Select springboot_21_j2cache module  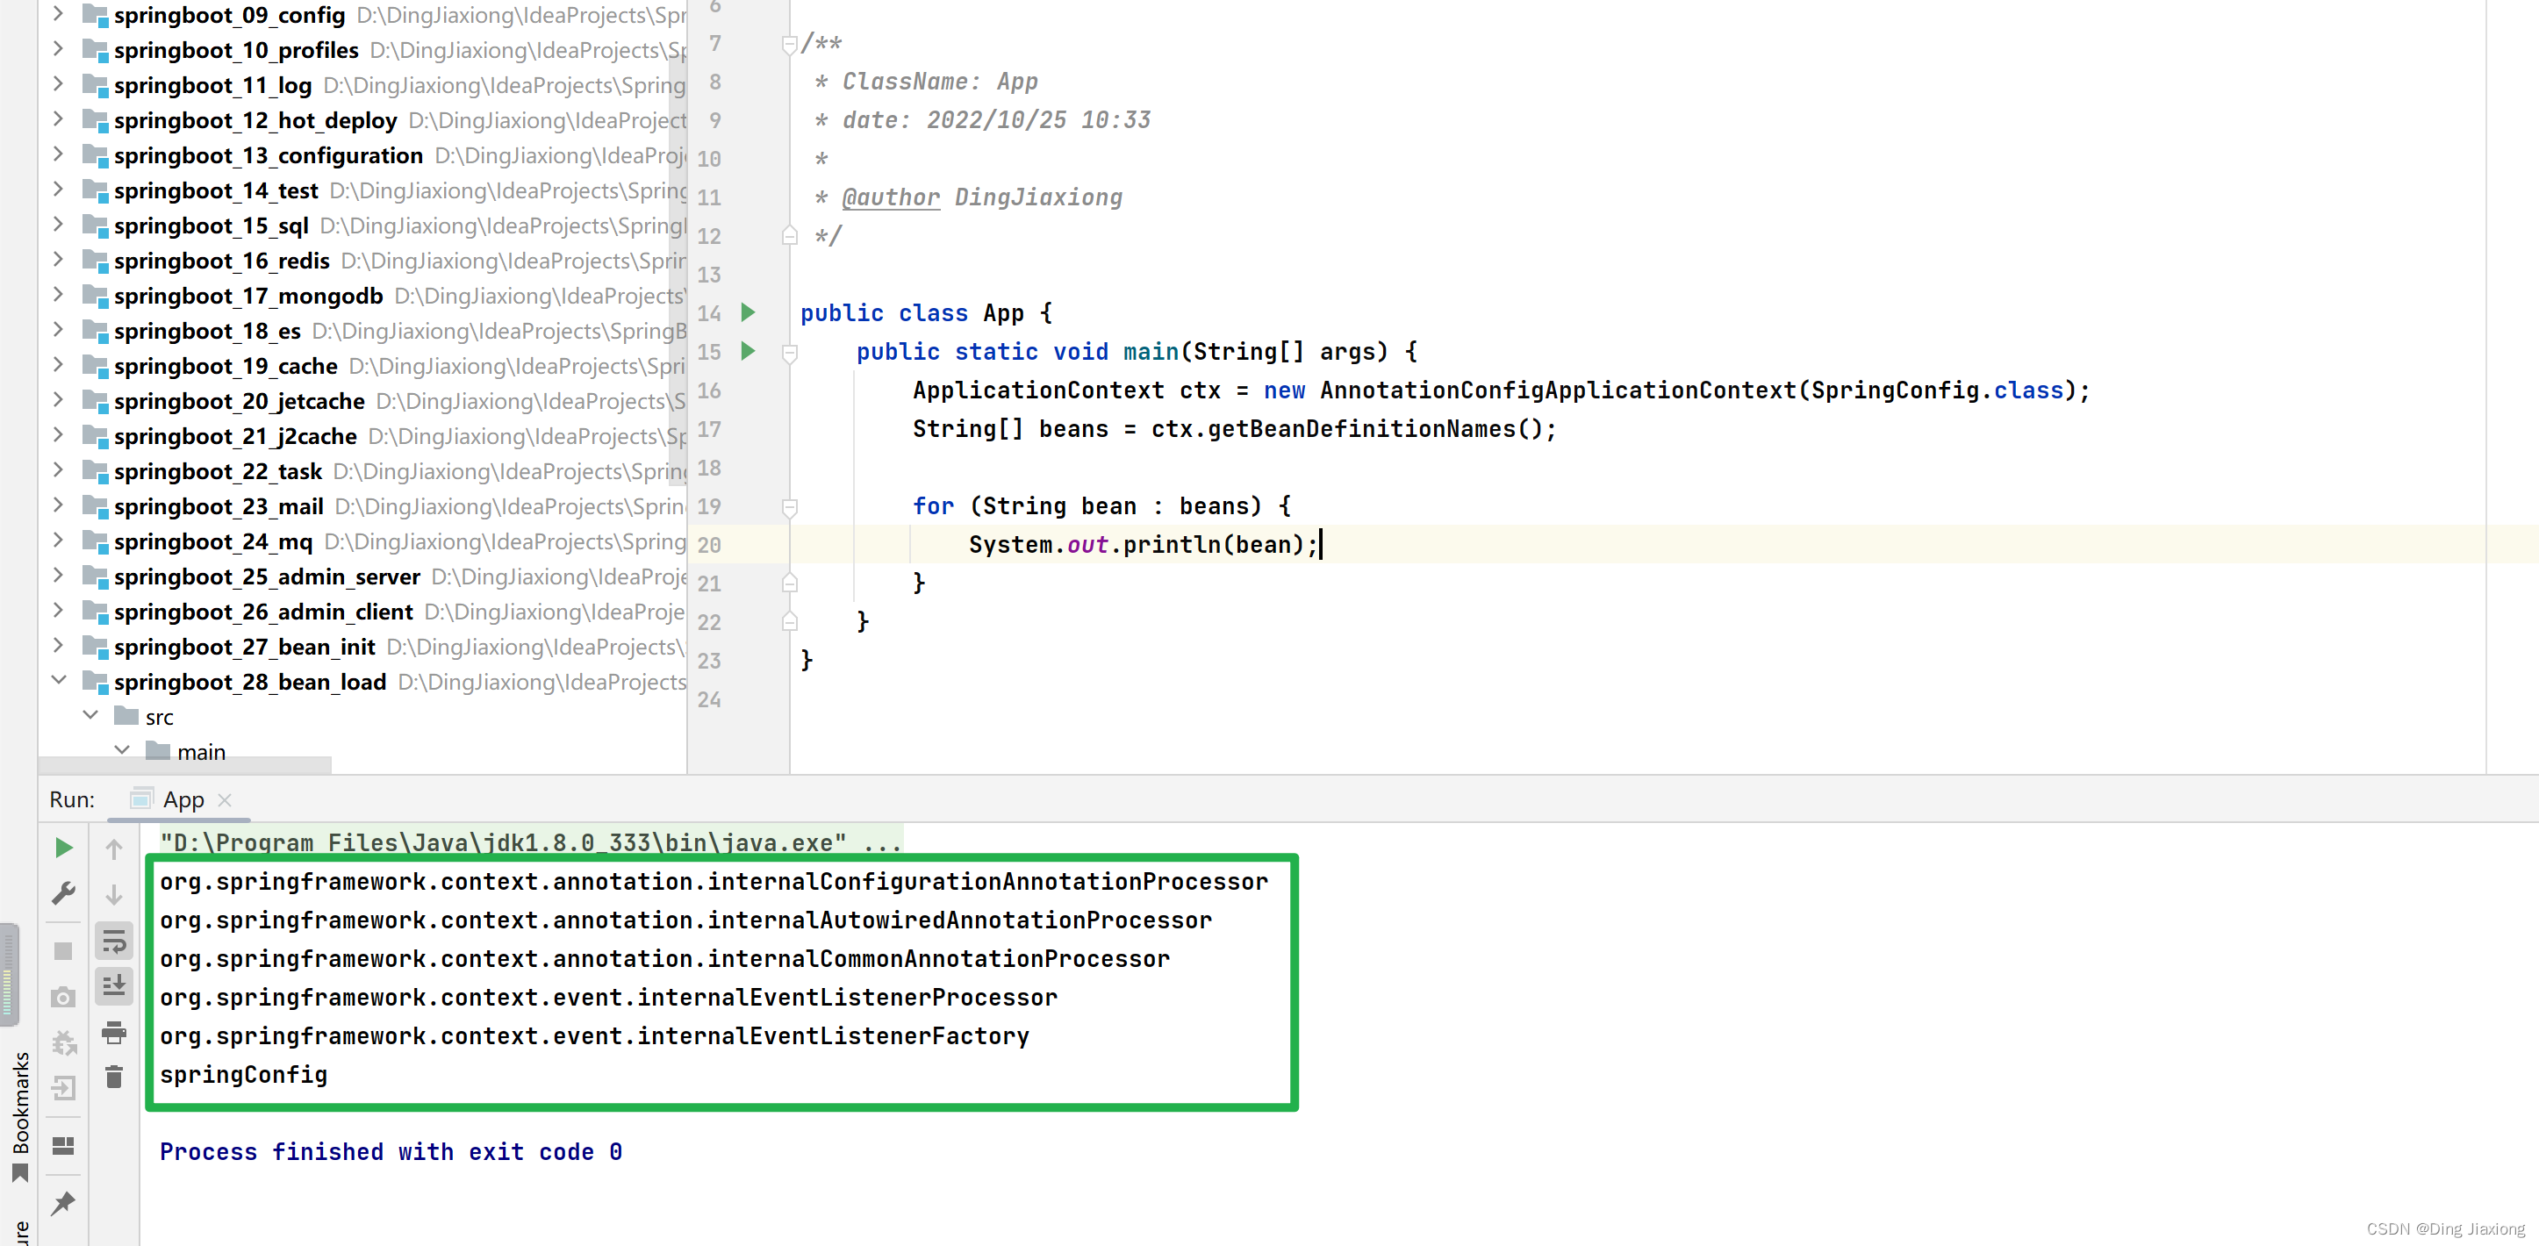coord(235,437)
